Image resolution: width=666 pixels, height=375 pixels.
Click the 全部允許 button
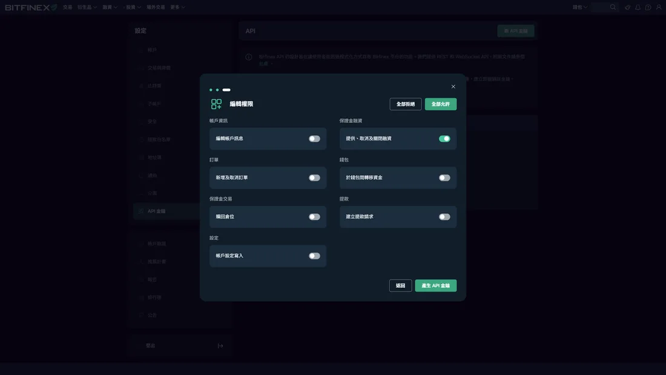[440, 104]
